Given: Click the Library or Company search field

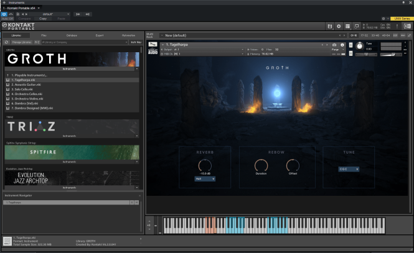Looking at the screenshot, I should [x=85, y=42].
